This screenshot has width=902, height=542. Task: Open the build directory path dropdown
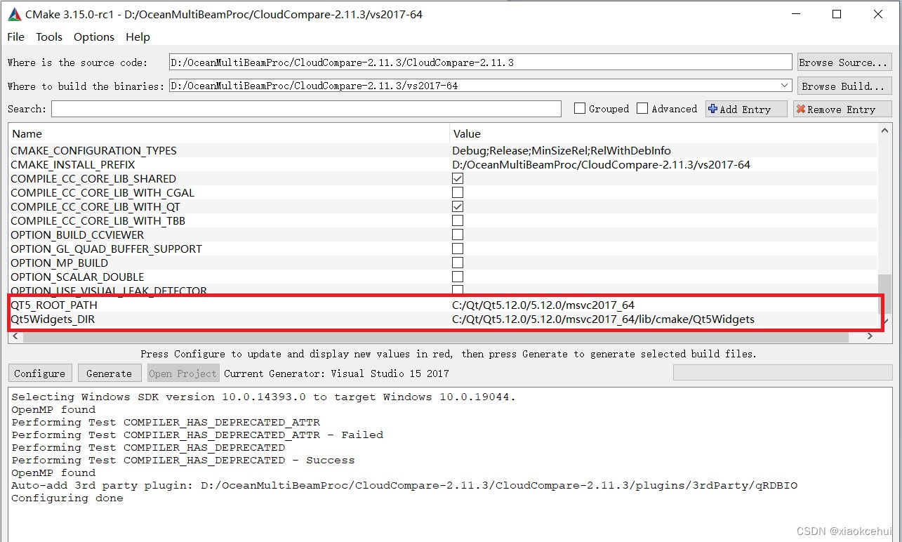point(783,85)
